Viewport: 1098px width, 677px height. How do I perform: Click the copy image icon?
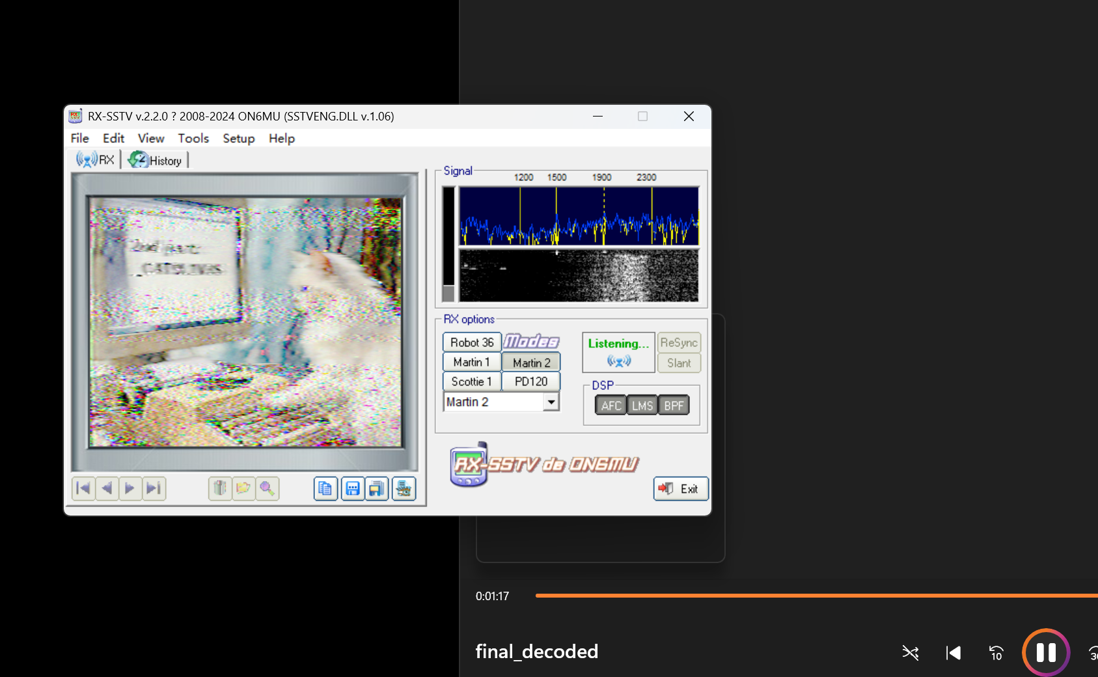click(x=325, y=489)
